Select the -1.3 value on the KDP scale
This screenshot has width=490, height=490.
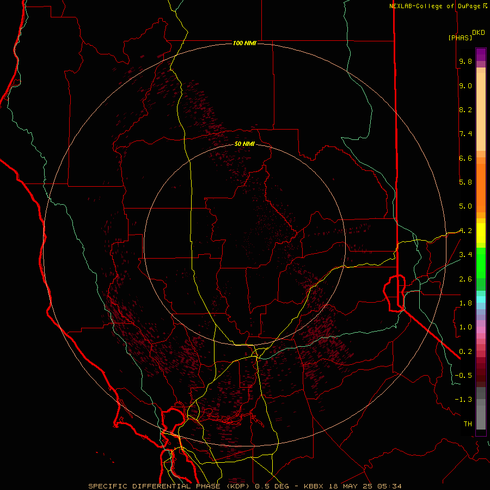[463, 400]
